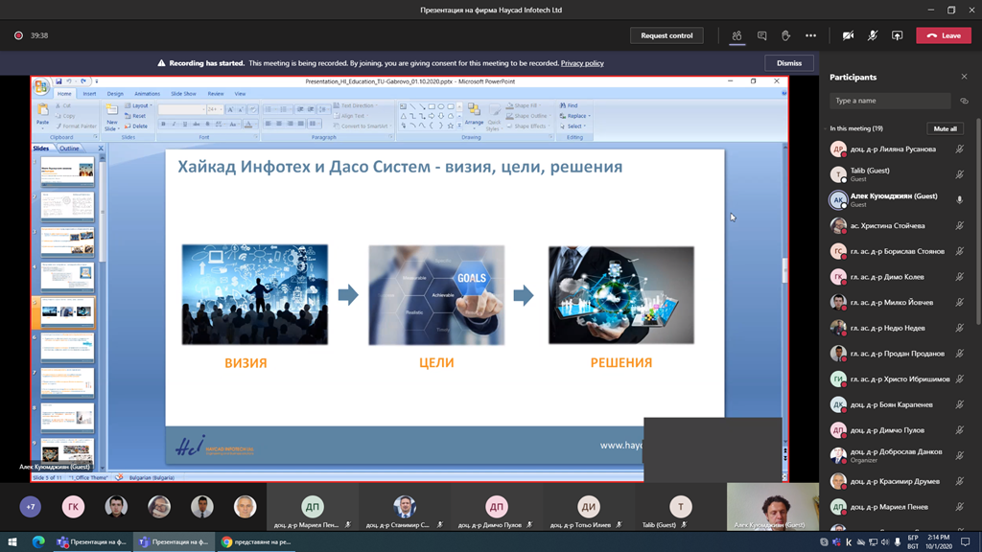The image size is (982, 552).
Task: Toggle the camera on
Action: pyautogui.click(x=848, y=35)
